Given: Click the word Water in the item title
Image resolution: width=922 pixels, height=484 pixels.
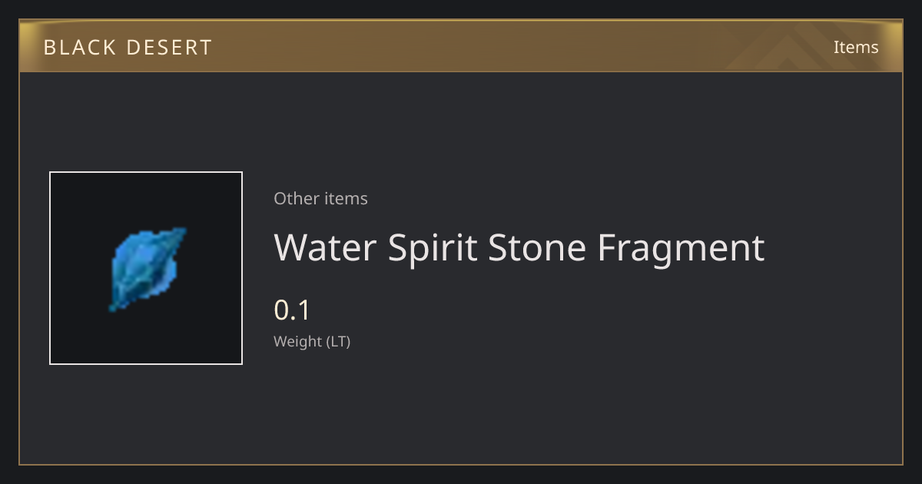Looking at the screenshot, I should (326, 247).
